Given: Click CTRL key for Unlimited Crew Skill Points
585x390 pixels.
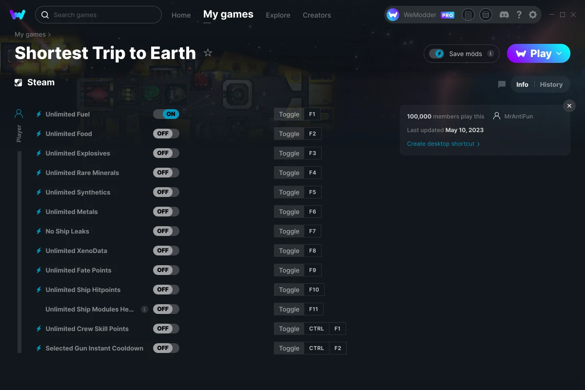Looking at the screenshot, I should point(316,329).
